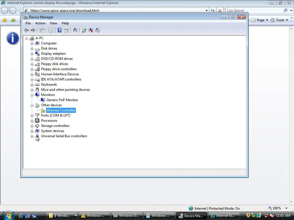Click the warning-icon Windows taskbar button
Image resolution: width=294 pixels, height=220 pixels.
(x=94, y=216)
